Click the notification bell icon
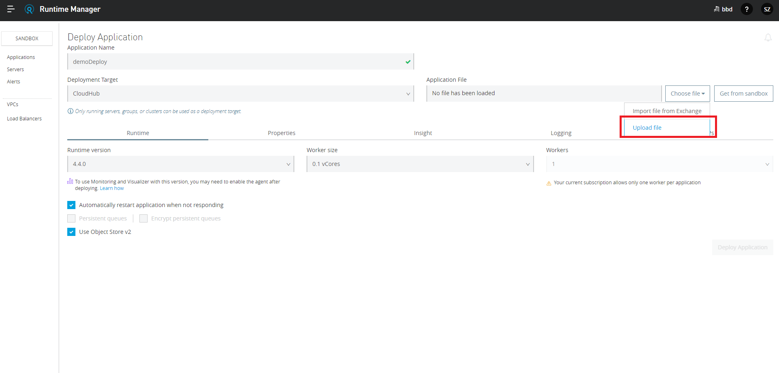This screenshot has height=373, width=779. click(768, 37)
